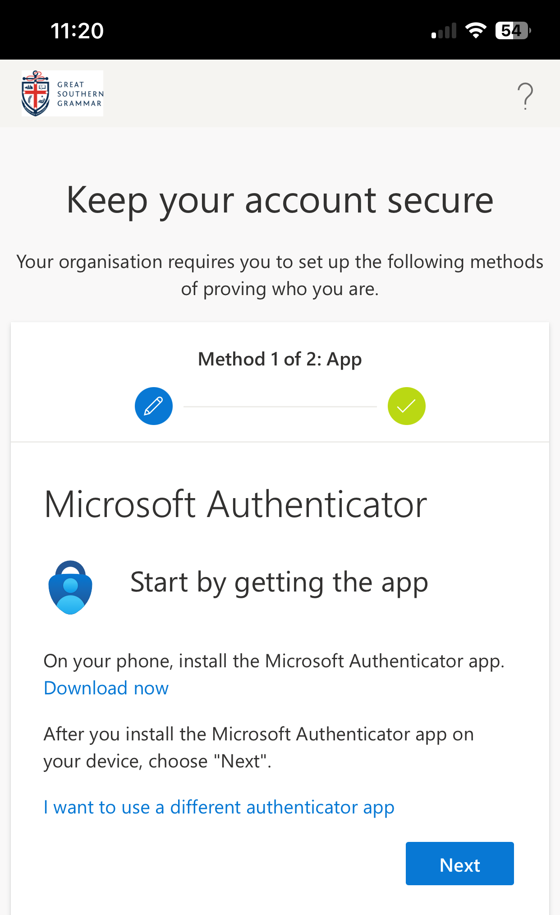Viewport: 560px width, 915px height.
Task: Click the Great Southern Grammar crest logo
Action: pos(62,93)
